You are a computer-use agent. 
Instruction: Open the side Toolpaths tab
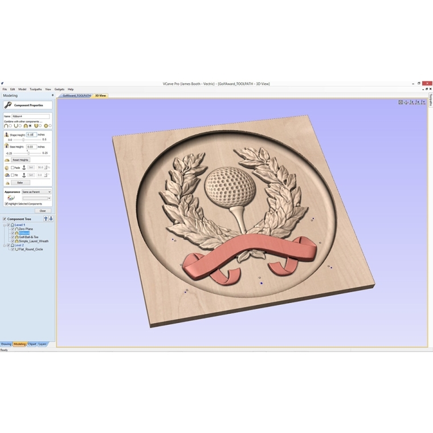[x=431, y=100]
